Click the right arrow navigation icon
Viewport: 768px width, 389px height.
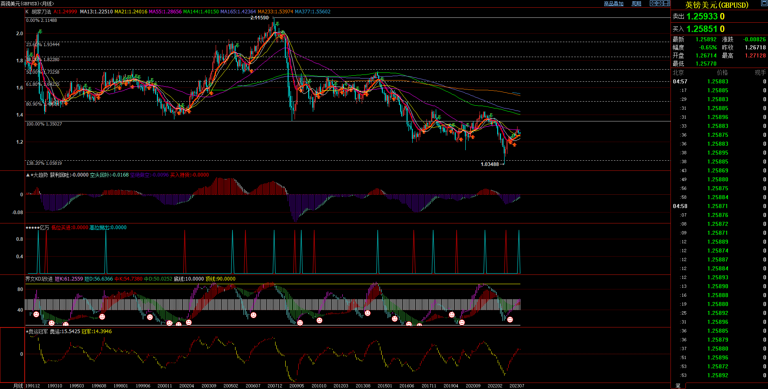(660, 3)
